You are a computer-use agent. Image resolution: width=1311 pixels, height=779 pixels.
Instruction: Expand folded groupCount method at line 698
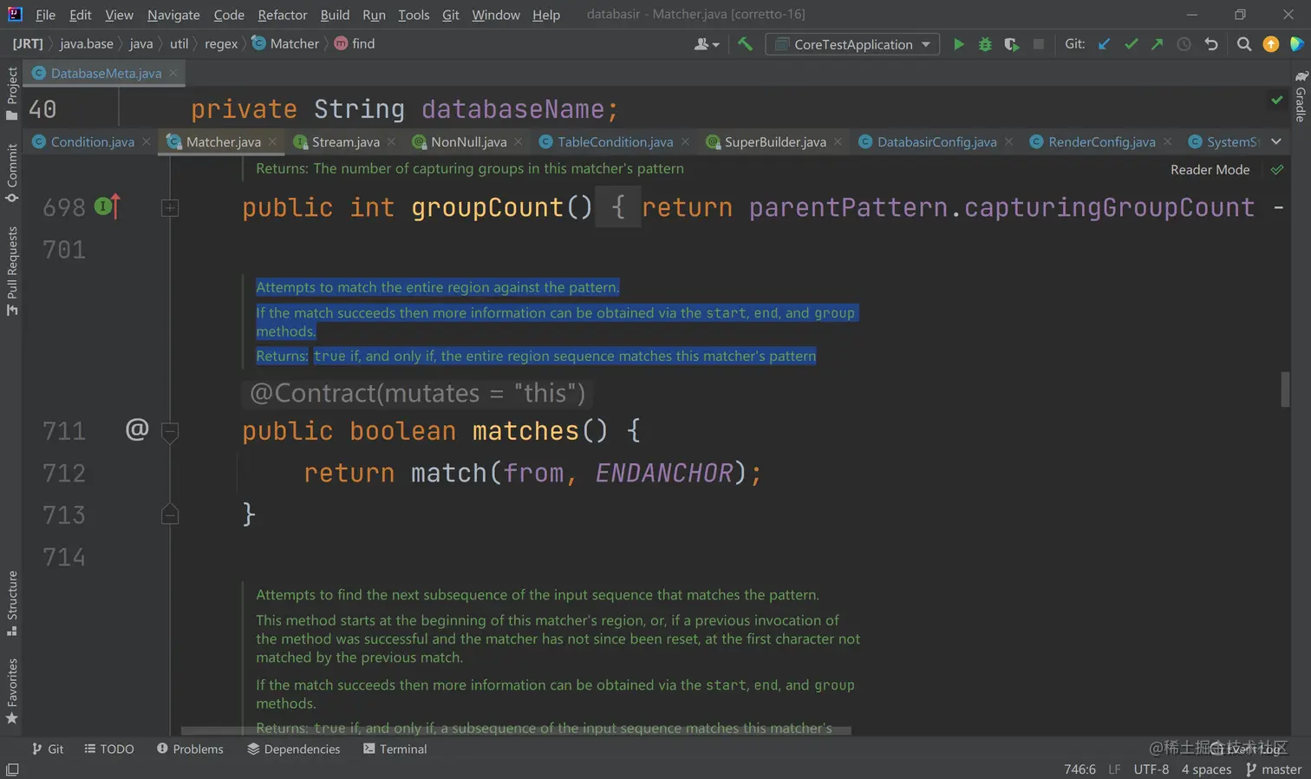pos(170,207)
